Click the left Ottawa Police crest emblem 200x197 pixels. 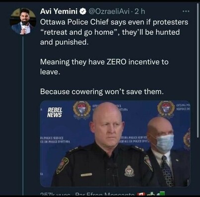point(82,110)
